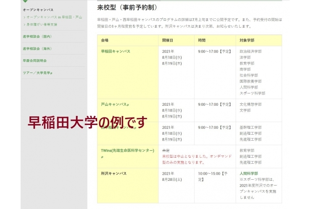Viewport: 311px width, 209px height.
Task: Select the オープンキャンパス sidebar heading
Action: (x=38, y=10)
